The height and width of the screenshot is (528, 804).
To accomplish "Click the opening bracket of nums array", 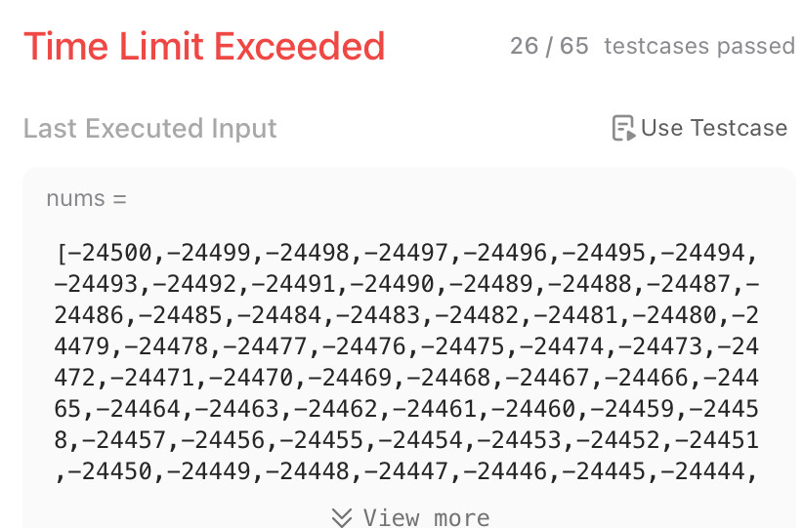I will 61,253.
